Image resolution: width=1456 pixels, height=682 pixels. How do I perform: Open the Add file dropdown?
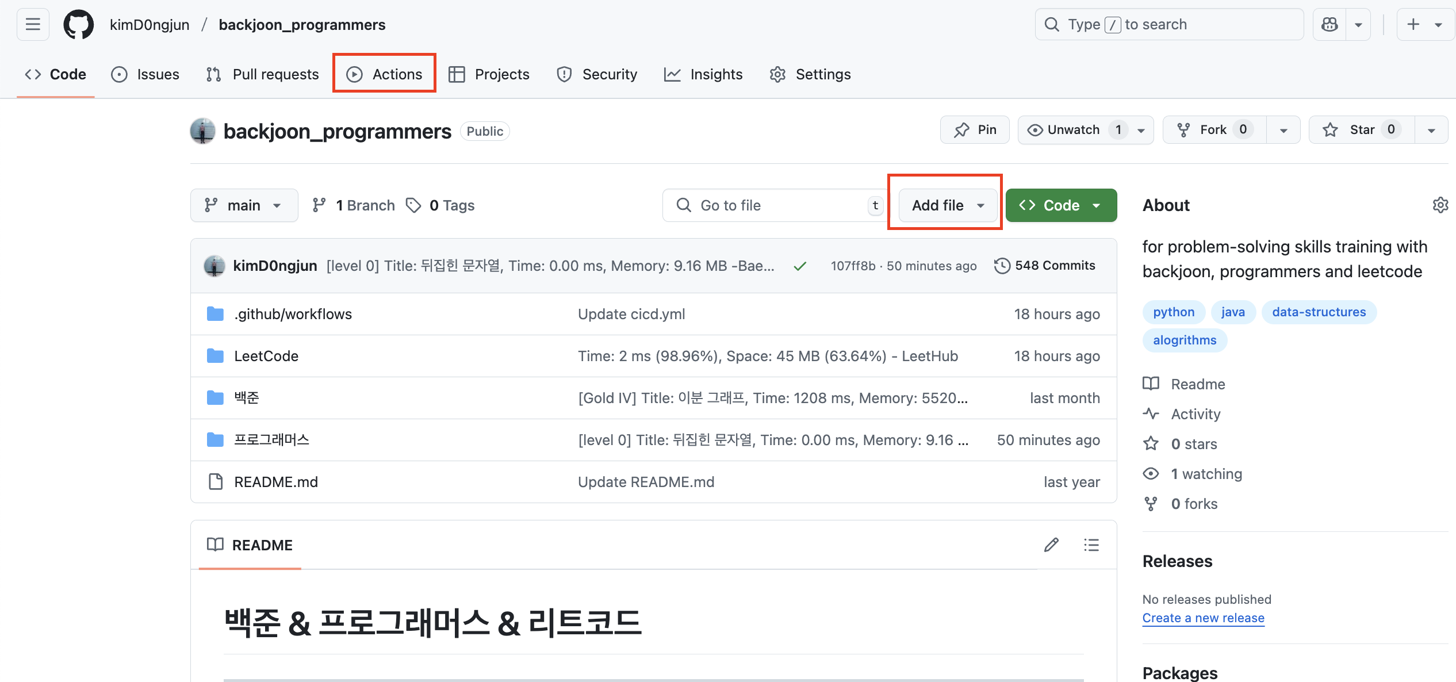click(x=947, y=205)
